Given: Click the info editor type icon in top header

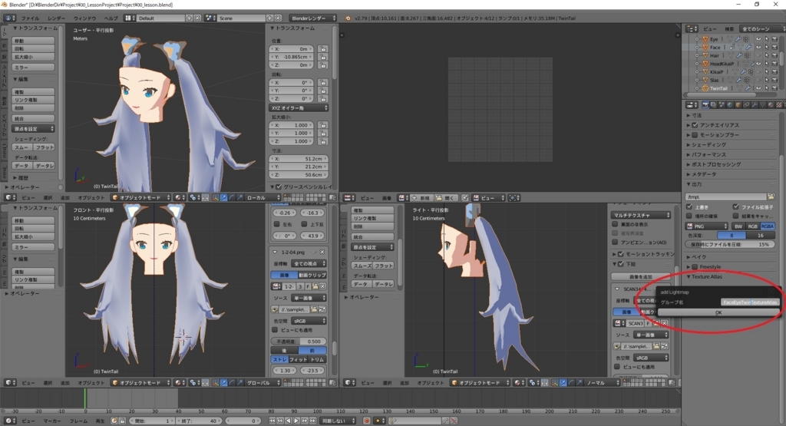Looking at the screenshot, I should (9, 18).
